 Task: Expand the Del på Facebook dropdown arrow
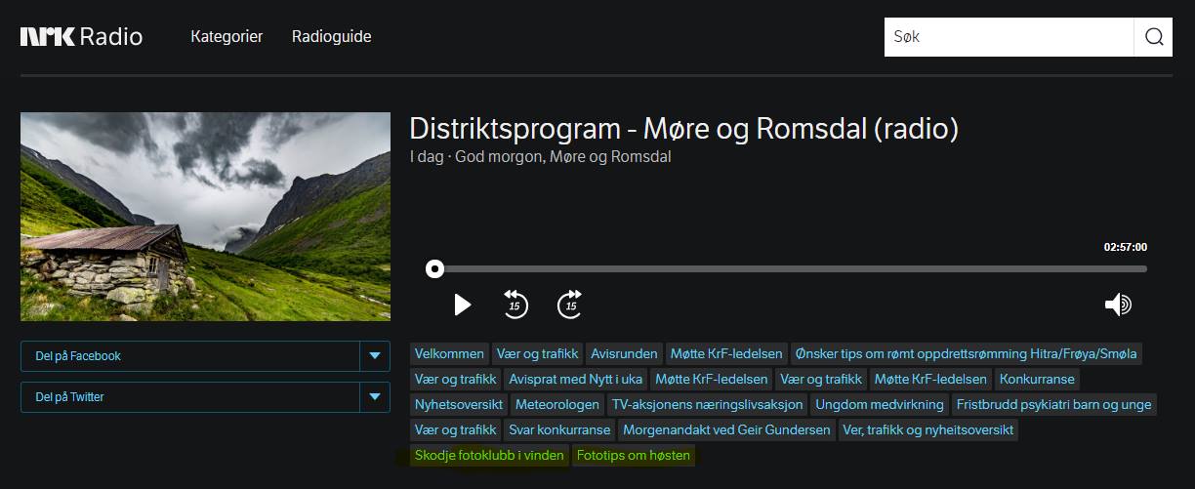374,356
